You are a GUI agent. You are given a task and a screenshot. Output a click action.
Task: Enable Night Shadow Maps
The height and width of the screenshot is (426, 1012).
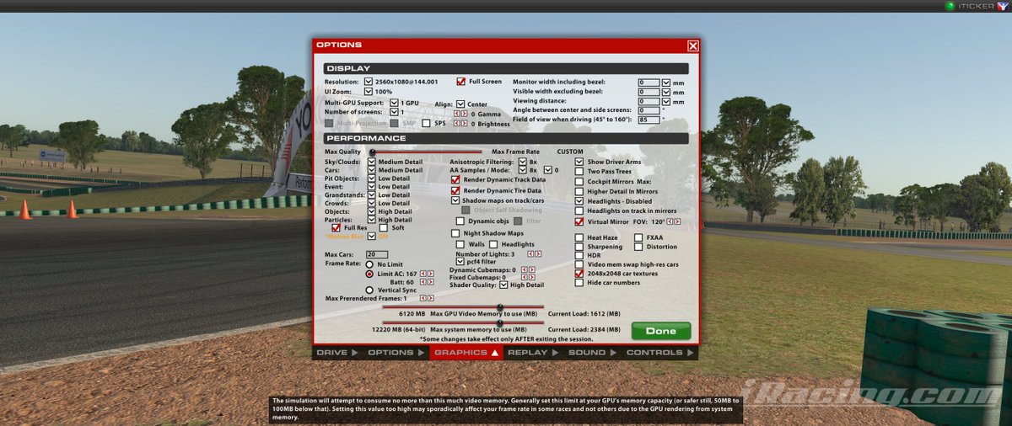click(x=455, y=233)
